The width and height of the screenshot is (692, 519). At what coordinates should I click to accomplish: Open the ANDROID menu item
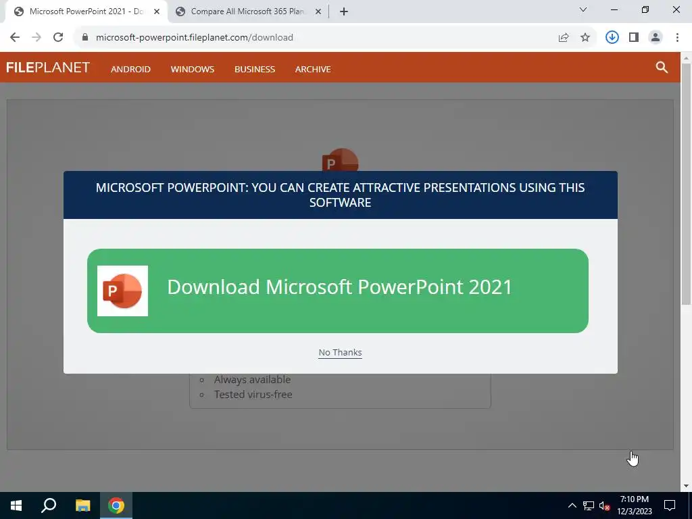(130, 70)
